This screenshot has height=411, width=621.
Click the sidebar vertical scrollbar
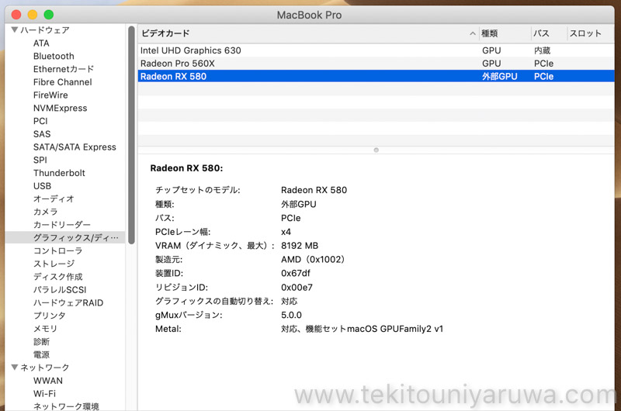pos(131,134)
